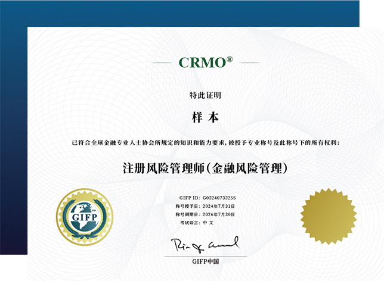Click the GIFP globe emblem logo
384x281 pixels.
click(85, 217)
